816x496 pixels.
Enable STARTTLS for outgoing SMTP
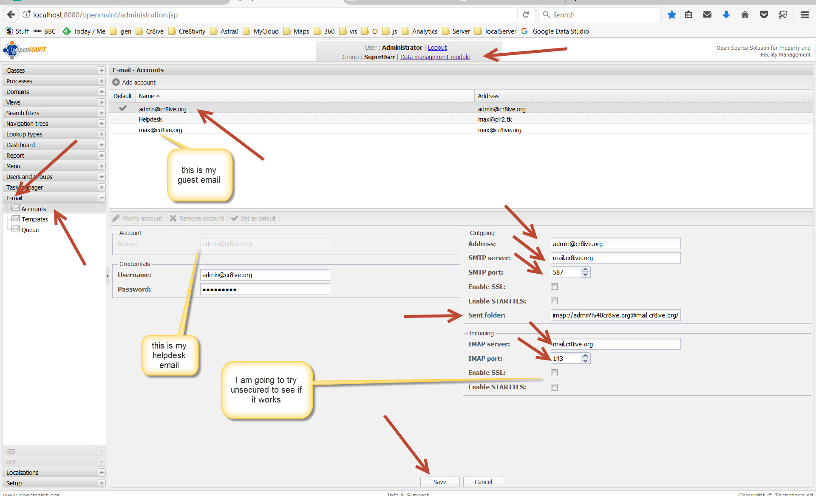coord(554,301)
